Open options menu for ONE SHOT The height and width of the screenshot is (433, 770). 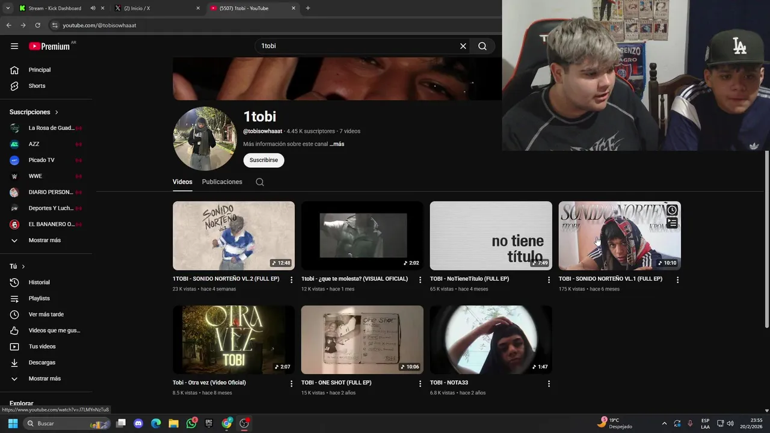420,384
